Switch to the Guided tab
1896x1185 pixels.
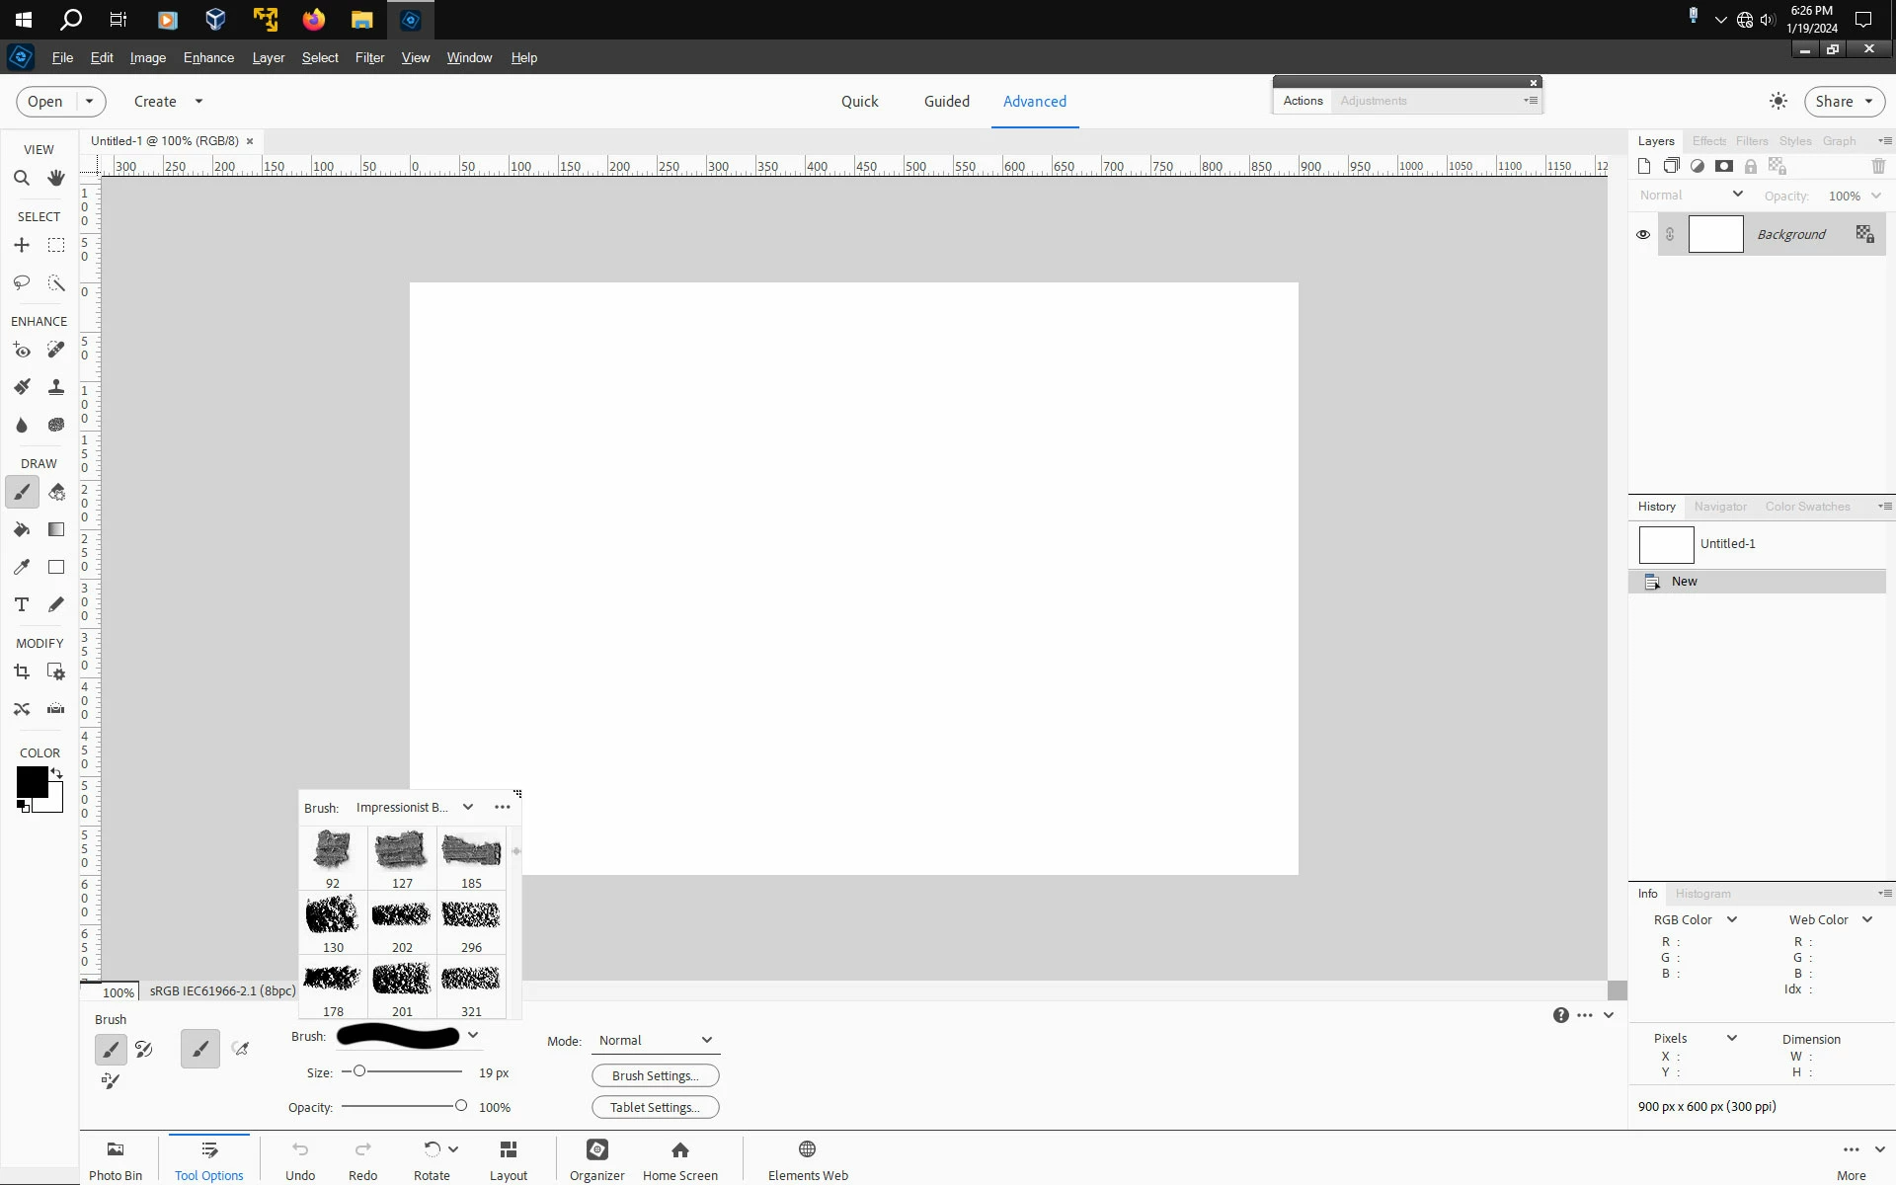pyautogui.click(x=946, y=101)
